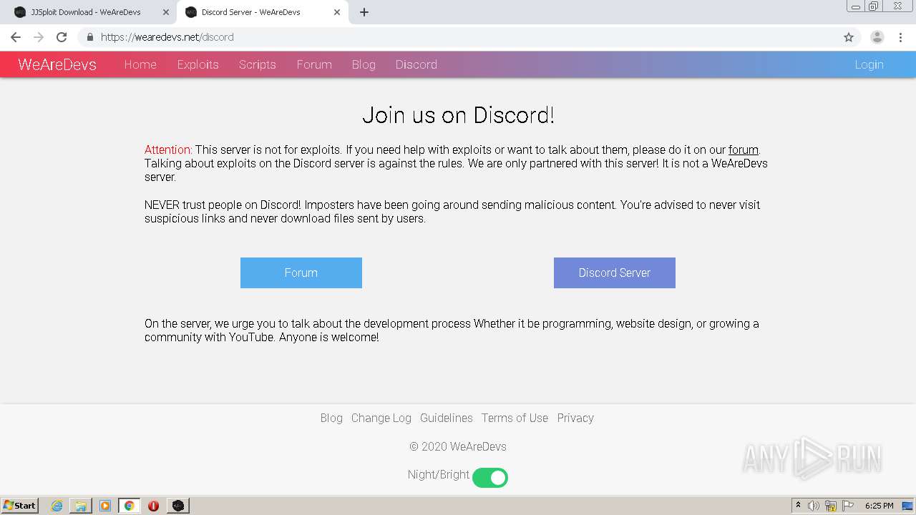Screen dimensions: 916x515
Task: Click the Login link
Action: point(869,64)
